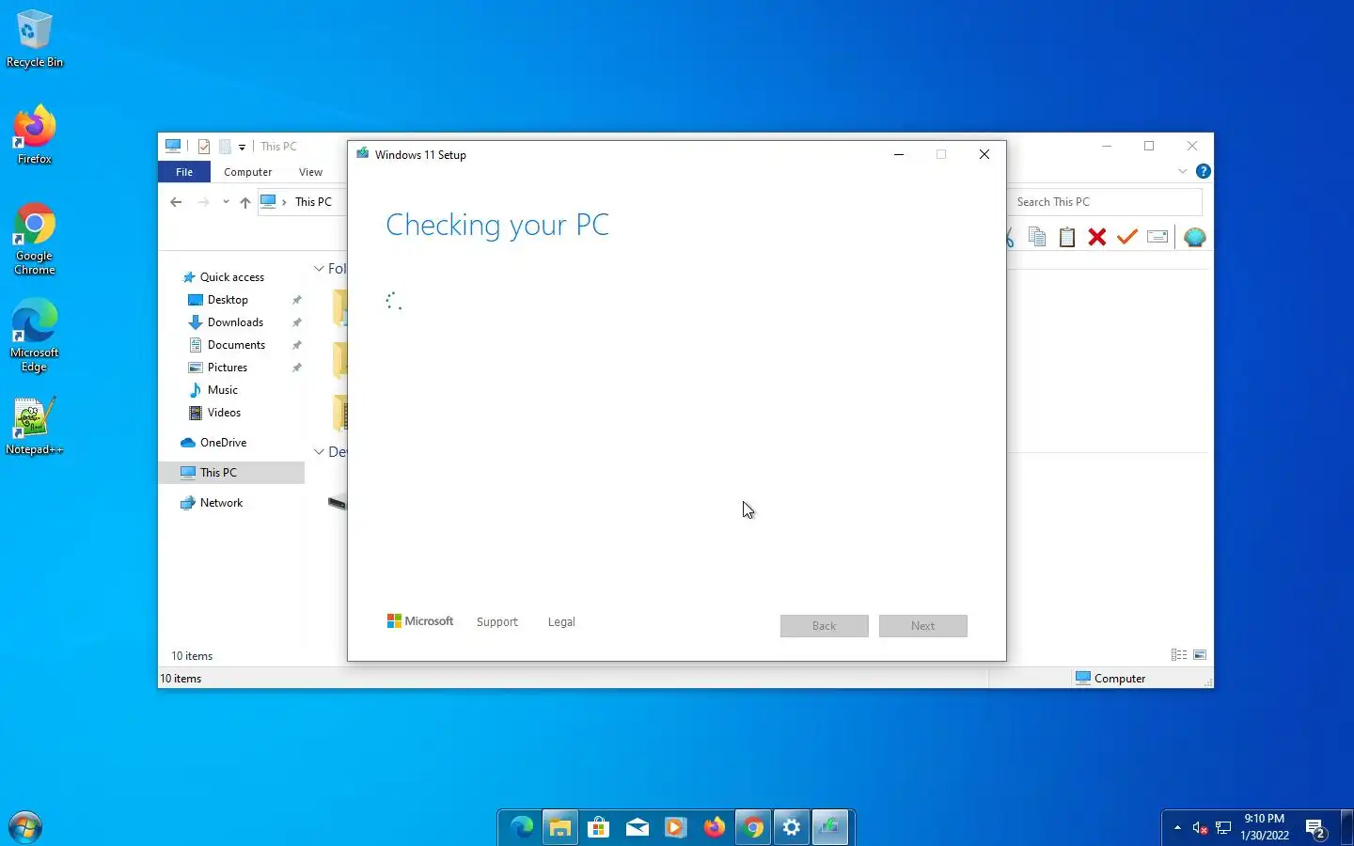Open Firefox from the taskbar
The width and height of the screenshot is (1354, 846).
point(715,827)
